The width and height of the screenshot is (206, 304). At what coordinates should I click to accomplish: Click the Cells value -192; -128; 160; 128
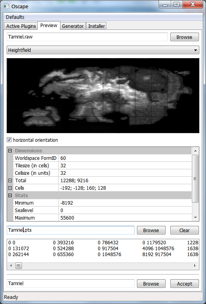click(x=125, y=188)
